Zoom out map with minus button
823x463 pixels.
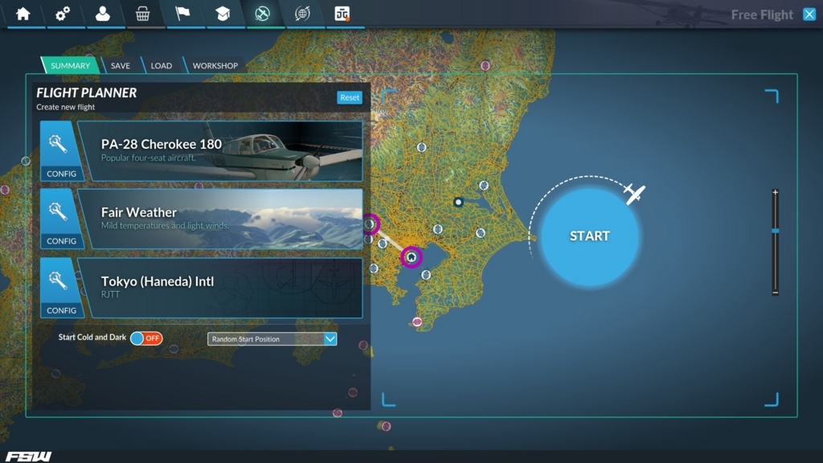[x=776, y=292]
